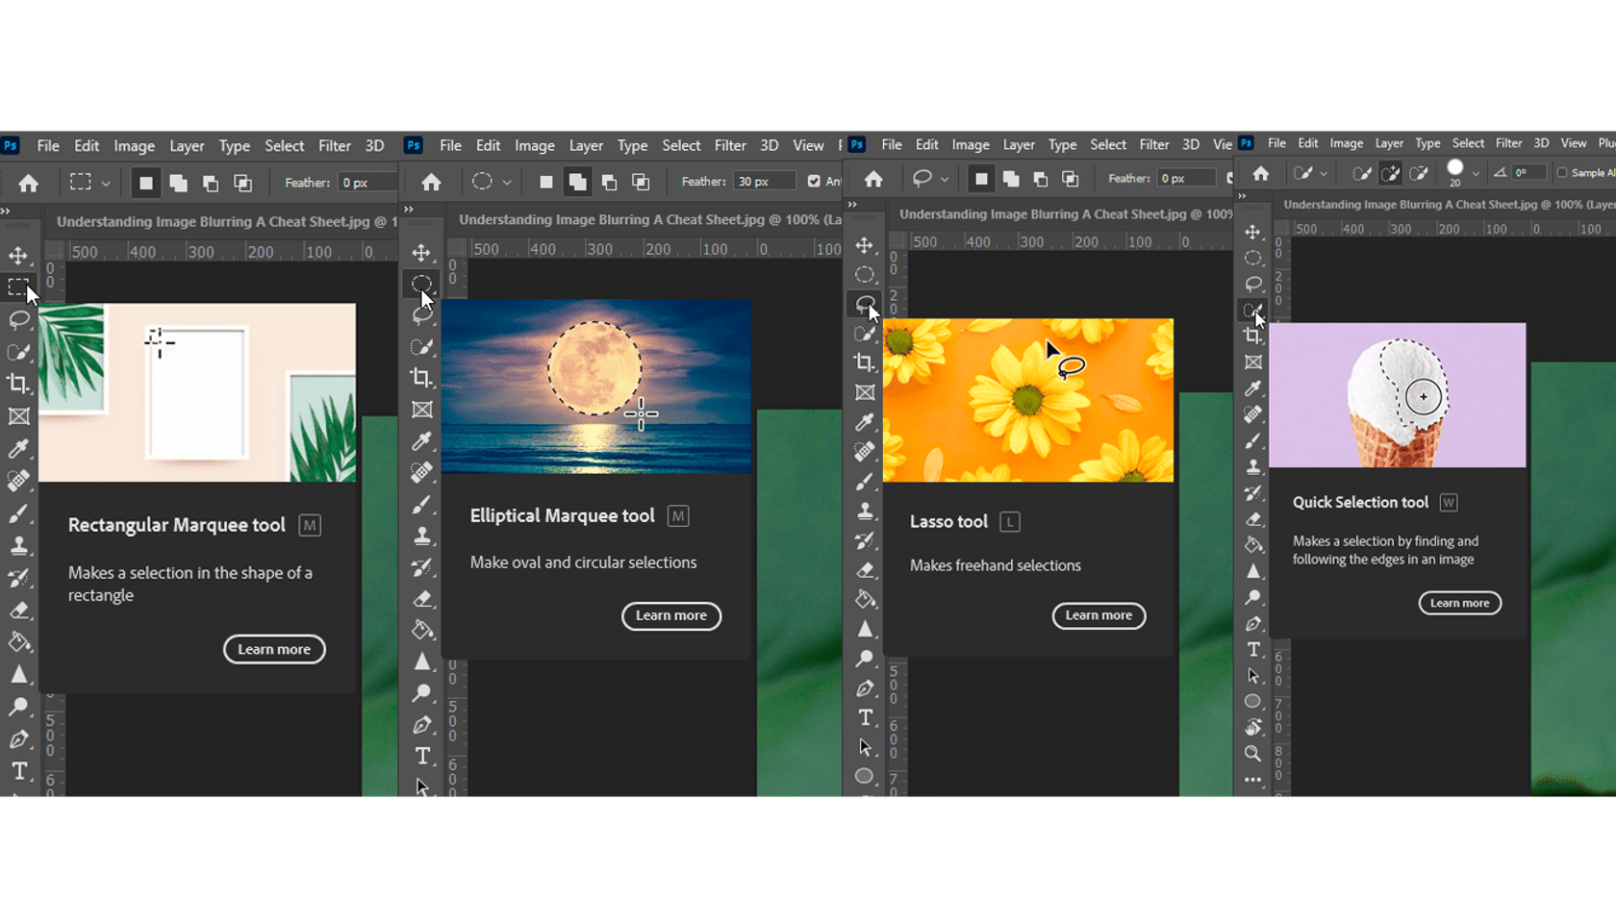This screenshot has height=899, width=1616.
Task: Go Home in the Lasso panel options bar
Action: coord(873,179)
